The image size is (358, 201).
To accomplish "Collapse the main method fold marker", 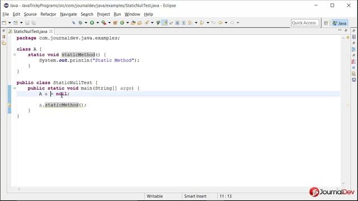I will 15,88.
